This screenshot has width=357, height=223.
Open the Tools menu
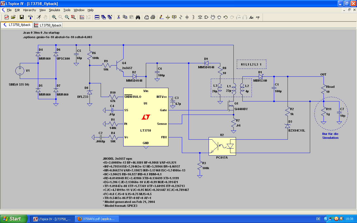point(67,10)
